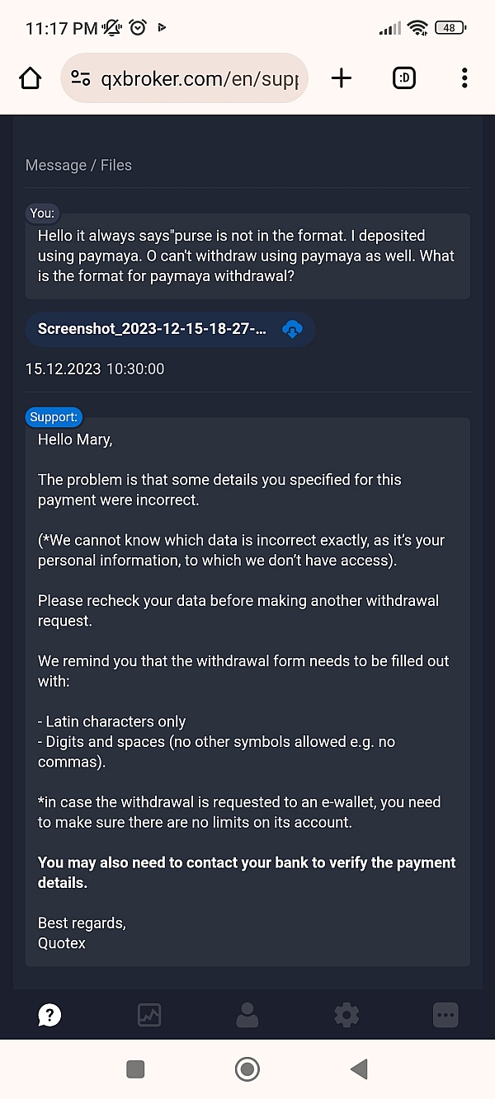The width and height of the screenshot is (495, 1099).
Task: Select the 15.12.2023 10:30:00 timestamp
Action: pyautogui.click(x=95, y=369)
